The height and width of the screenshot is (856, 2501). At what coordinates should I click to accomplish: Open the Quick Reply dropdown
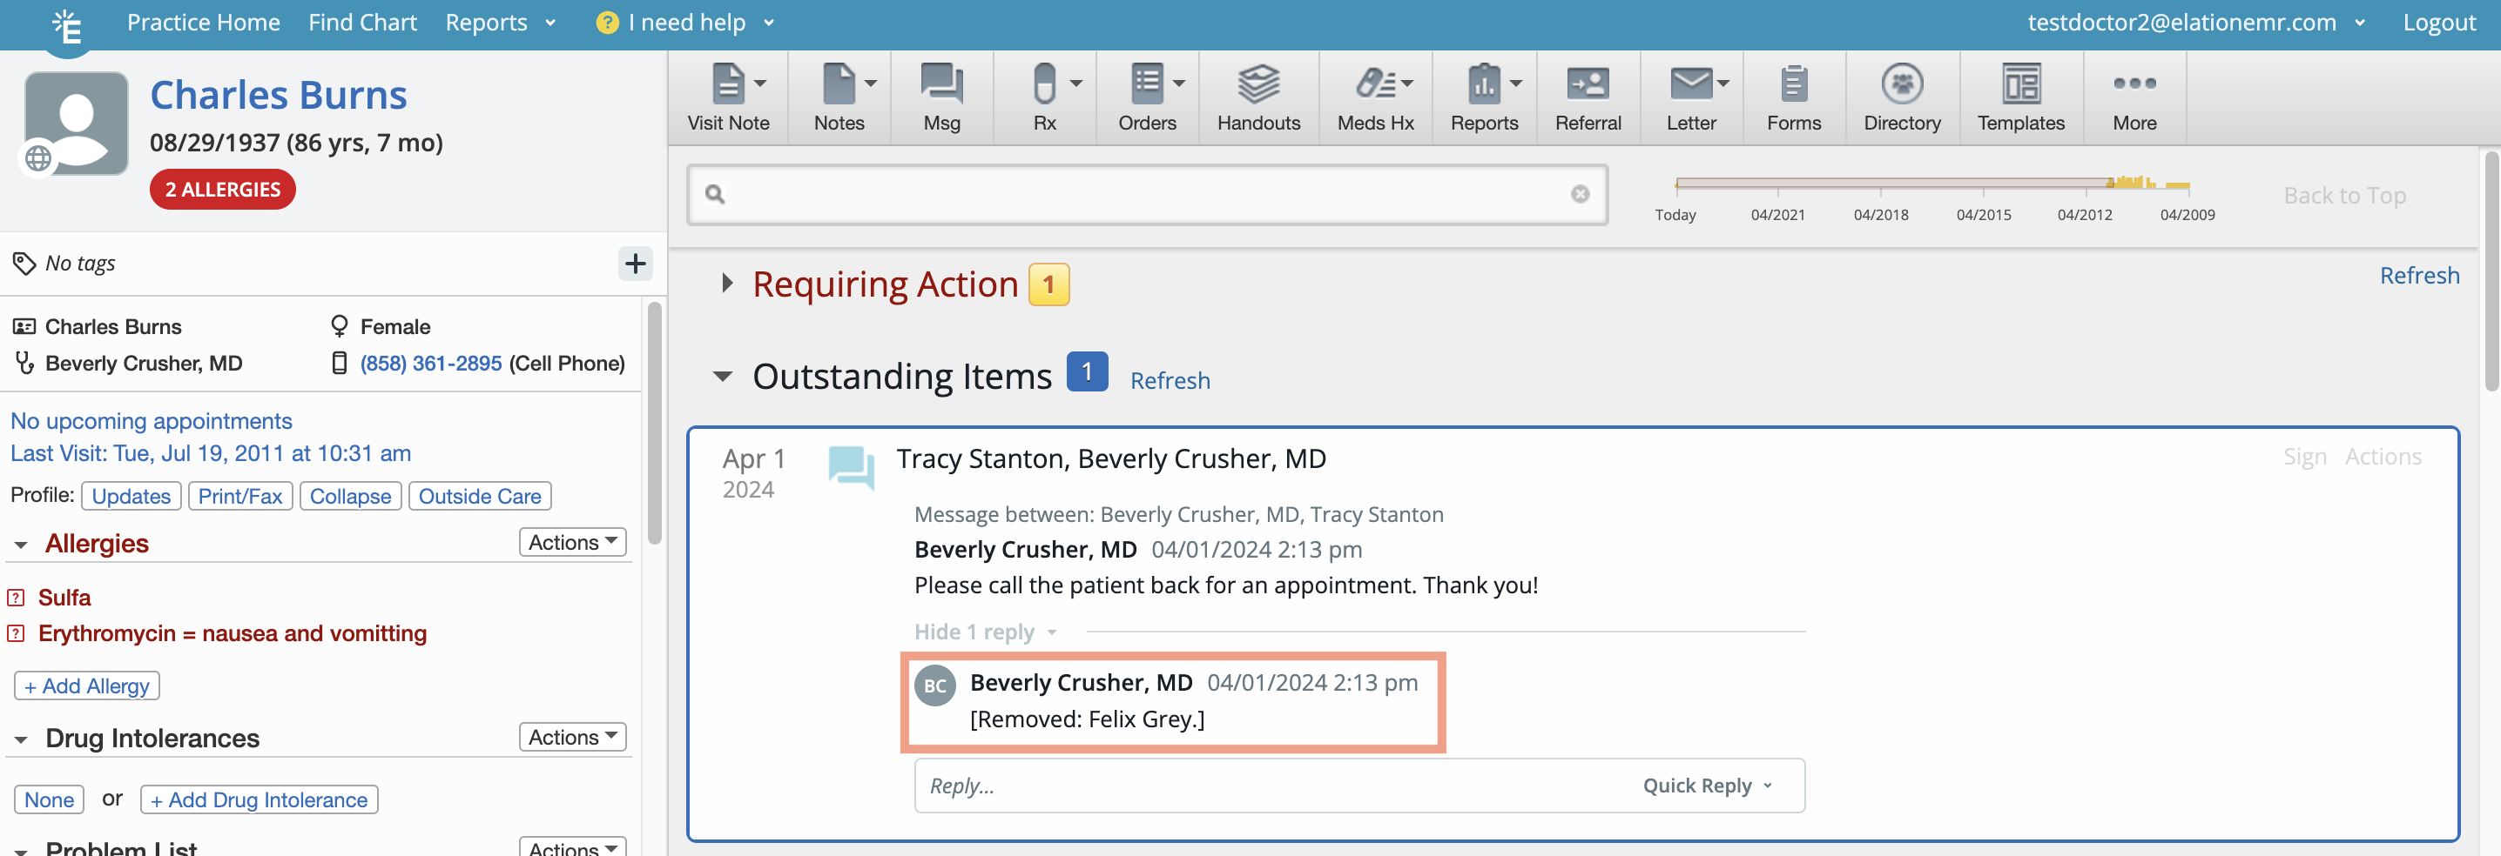tap(1707, 786)
